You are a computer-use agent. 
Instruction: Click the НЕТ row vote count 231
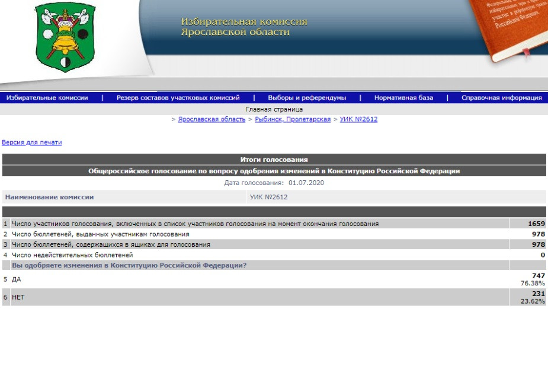tap(538, 293)
